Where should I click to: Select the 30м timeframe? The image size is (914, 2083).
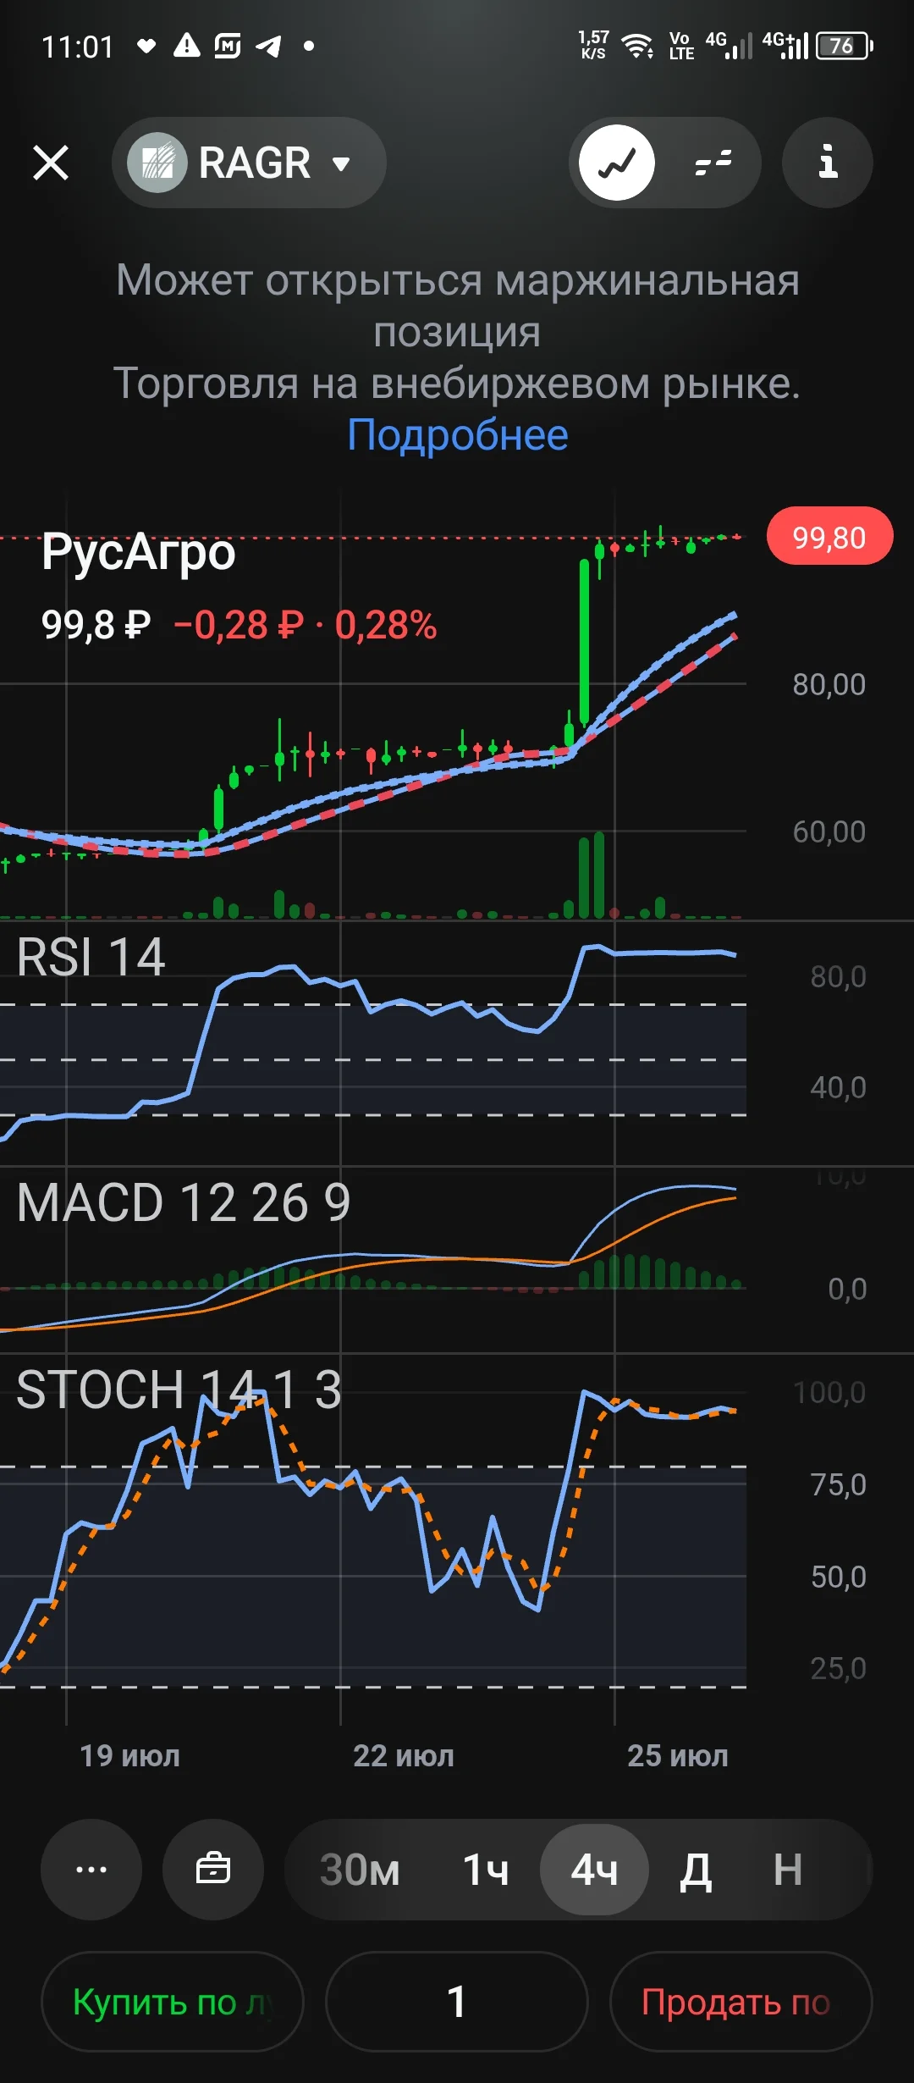pos(360,1870)
